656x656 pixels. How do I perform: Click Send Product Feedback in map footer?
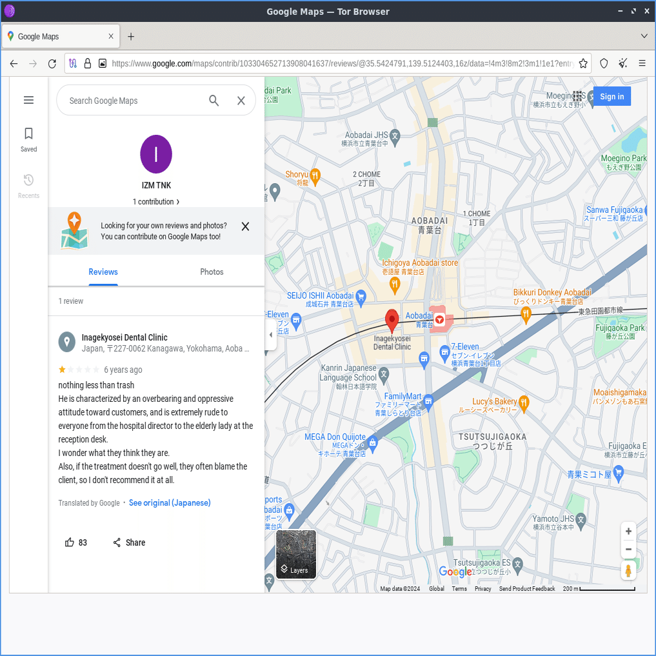(527, 589)
